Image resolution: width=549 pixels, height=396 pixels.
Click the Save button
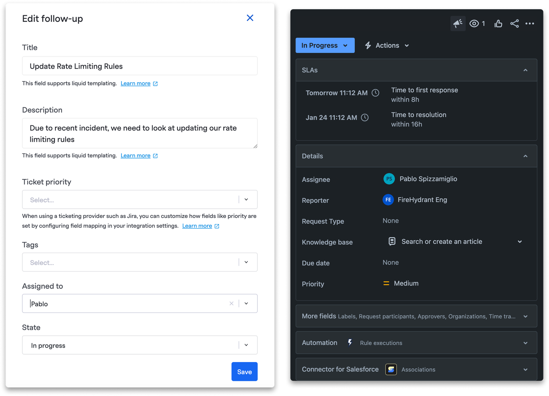click(245, 372)
